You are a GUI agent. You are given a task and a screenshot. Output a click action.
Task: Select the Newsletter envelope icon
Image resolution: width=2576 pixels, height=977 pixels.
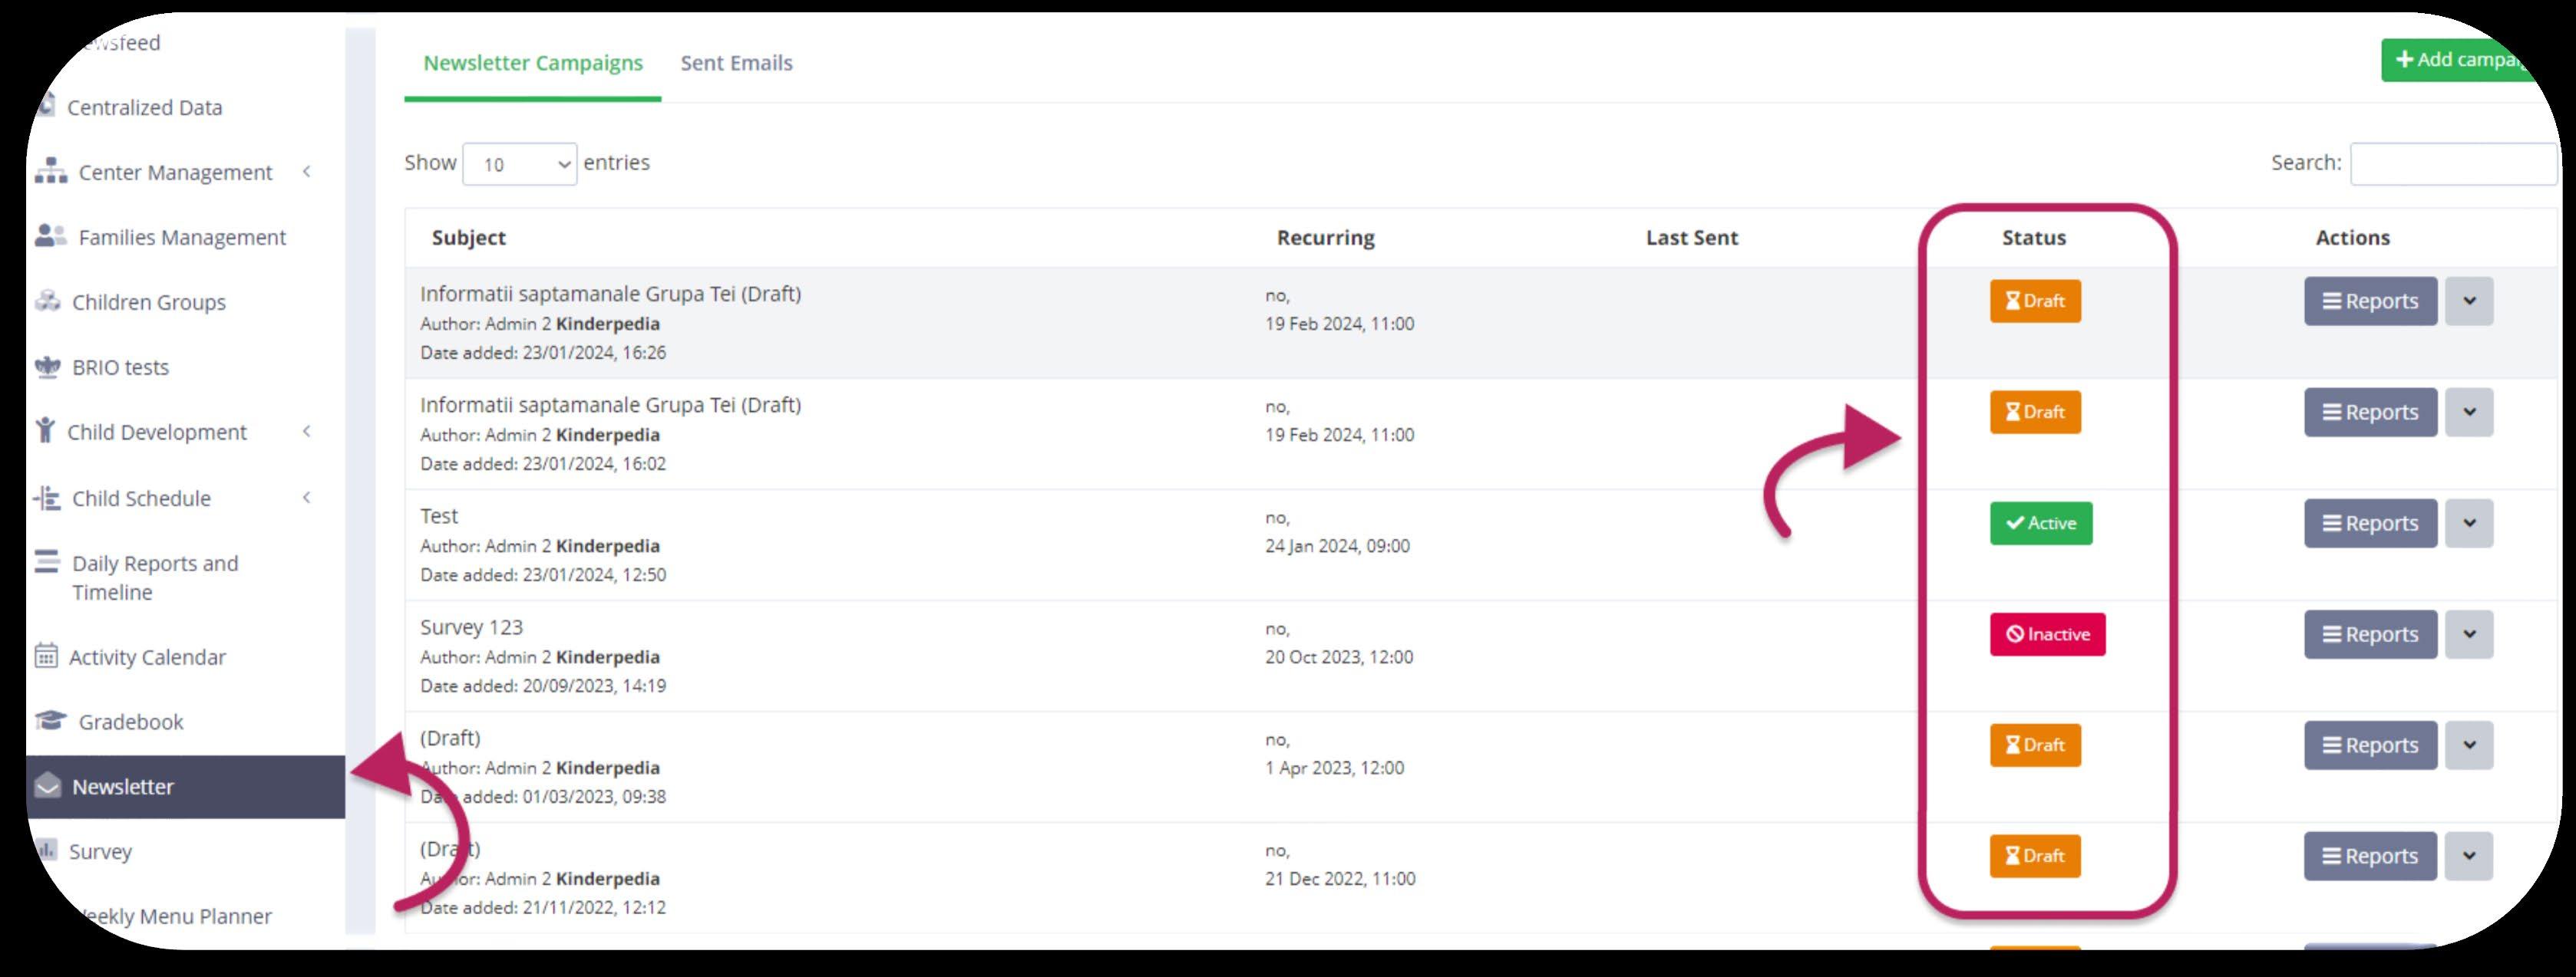(x=48, y=786)
